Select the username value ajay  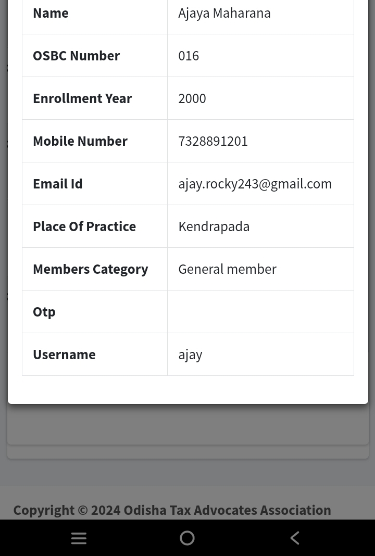click(190, 355)
